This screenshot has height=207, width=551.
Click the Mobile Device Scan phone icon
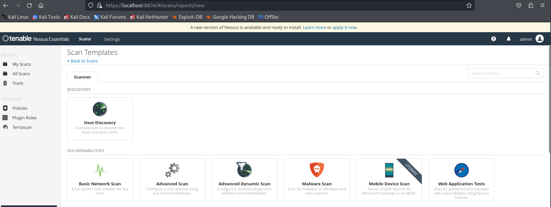point(389,170)
